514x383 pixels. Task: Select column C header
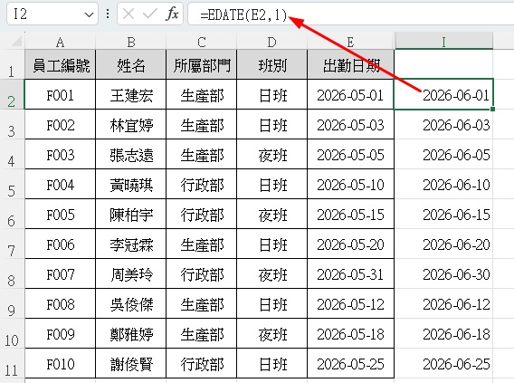[x=202, y=42]
